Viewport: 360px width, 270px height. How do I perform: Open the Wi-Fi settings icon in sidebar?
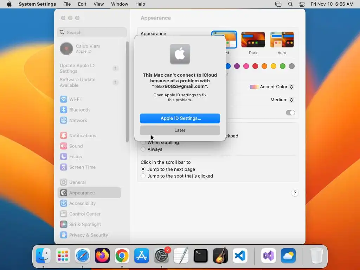(x=64, y=99)
